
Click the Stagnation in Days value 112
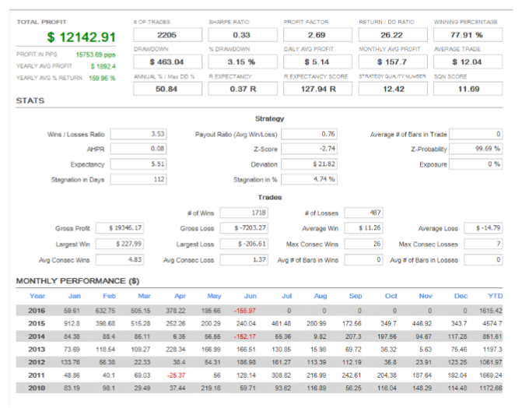coord(145,180)
